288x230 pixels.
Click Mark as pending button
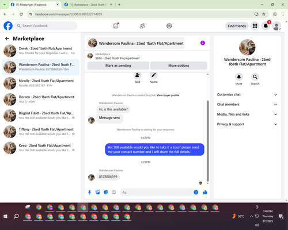[118, 66]
